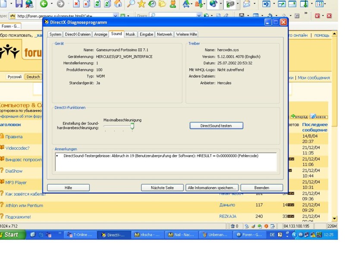Click the Home icon in browser toolbar
The height and width of the screenshot is (259, 345).
118,4
